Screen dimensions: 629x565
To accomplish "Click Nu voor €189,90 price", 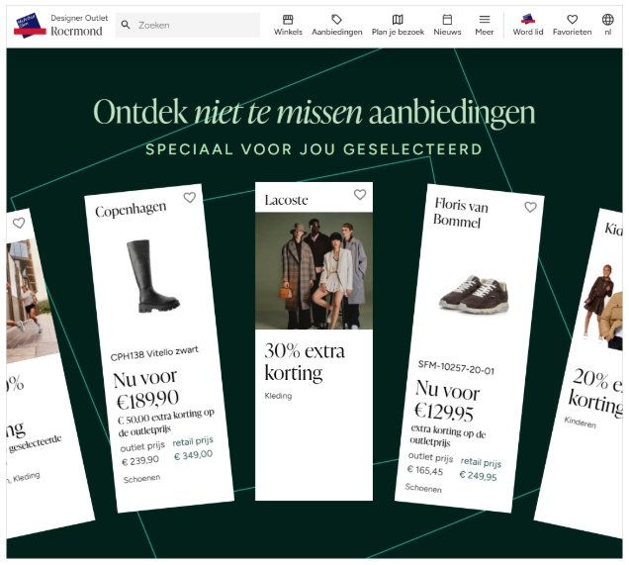I will pyautogui.click(x=146, y=389).
